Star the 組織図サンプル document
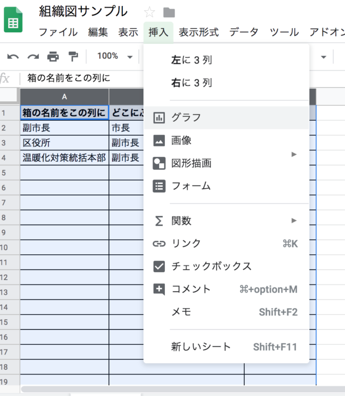Image resolution: width=345 pixels, height=396 pixels. (149, 12)
